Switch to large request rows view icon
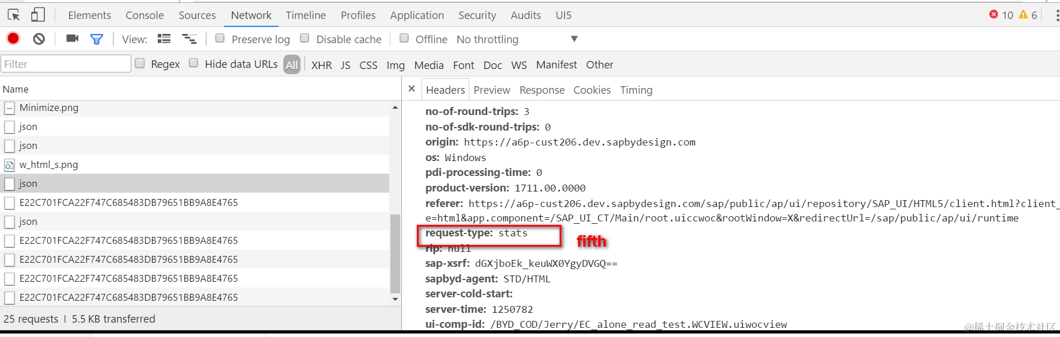1060x337 pixels. 164,39
